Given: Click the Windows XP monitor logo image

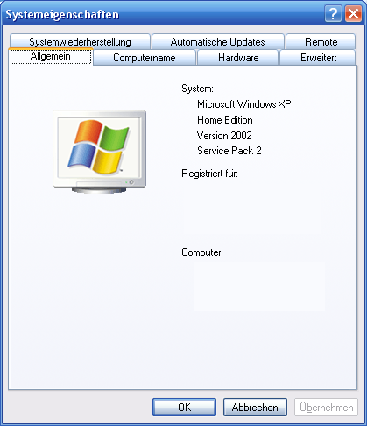Looking at the screenshot, I should coord(100,152).
